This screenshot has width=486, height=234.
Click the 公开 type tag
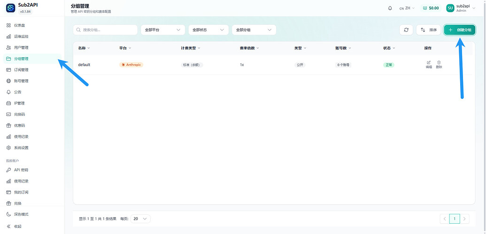pos(300,65)
